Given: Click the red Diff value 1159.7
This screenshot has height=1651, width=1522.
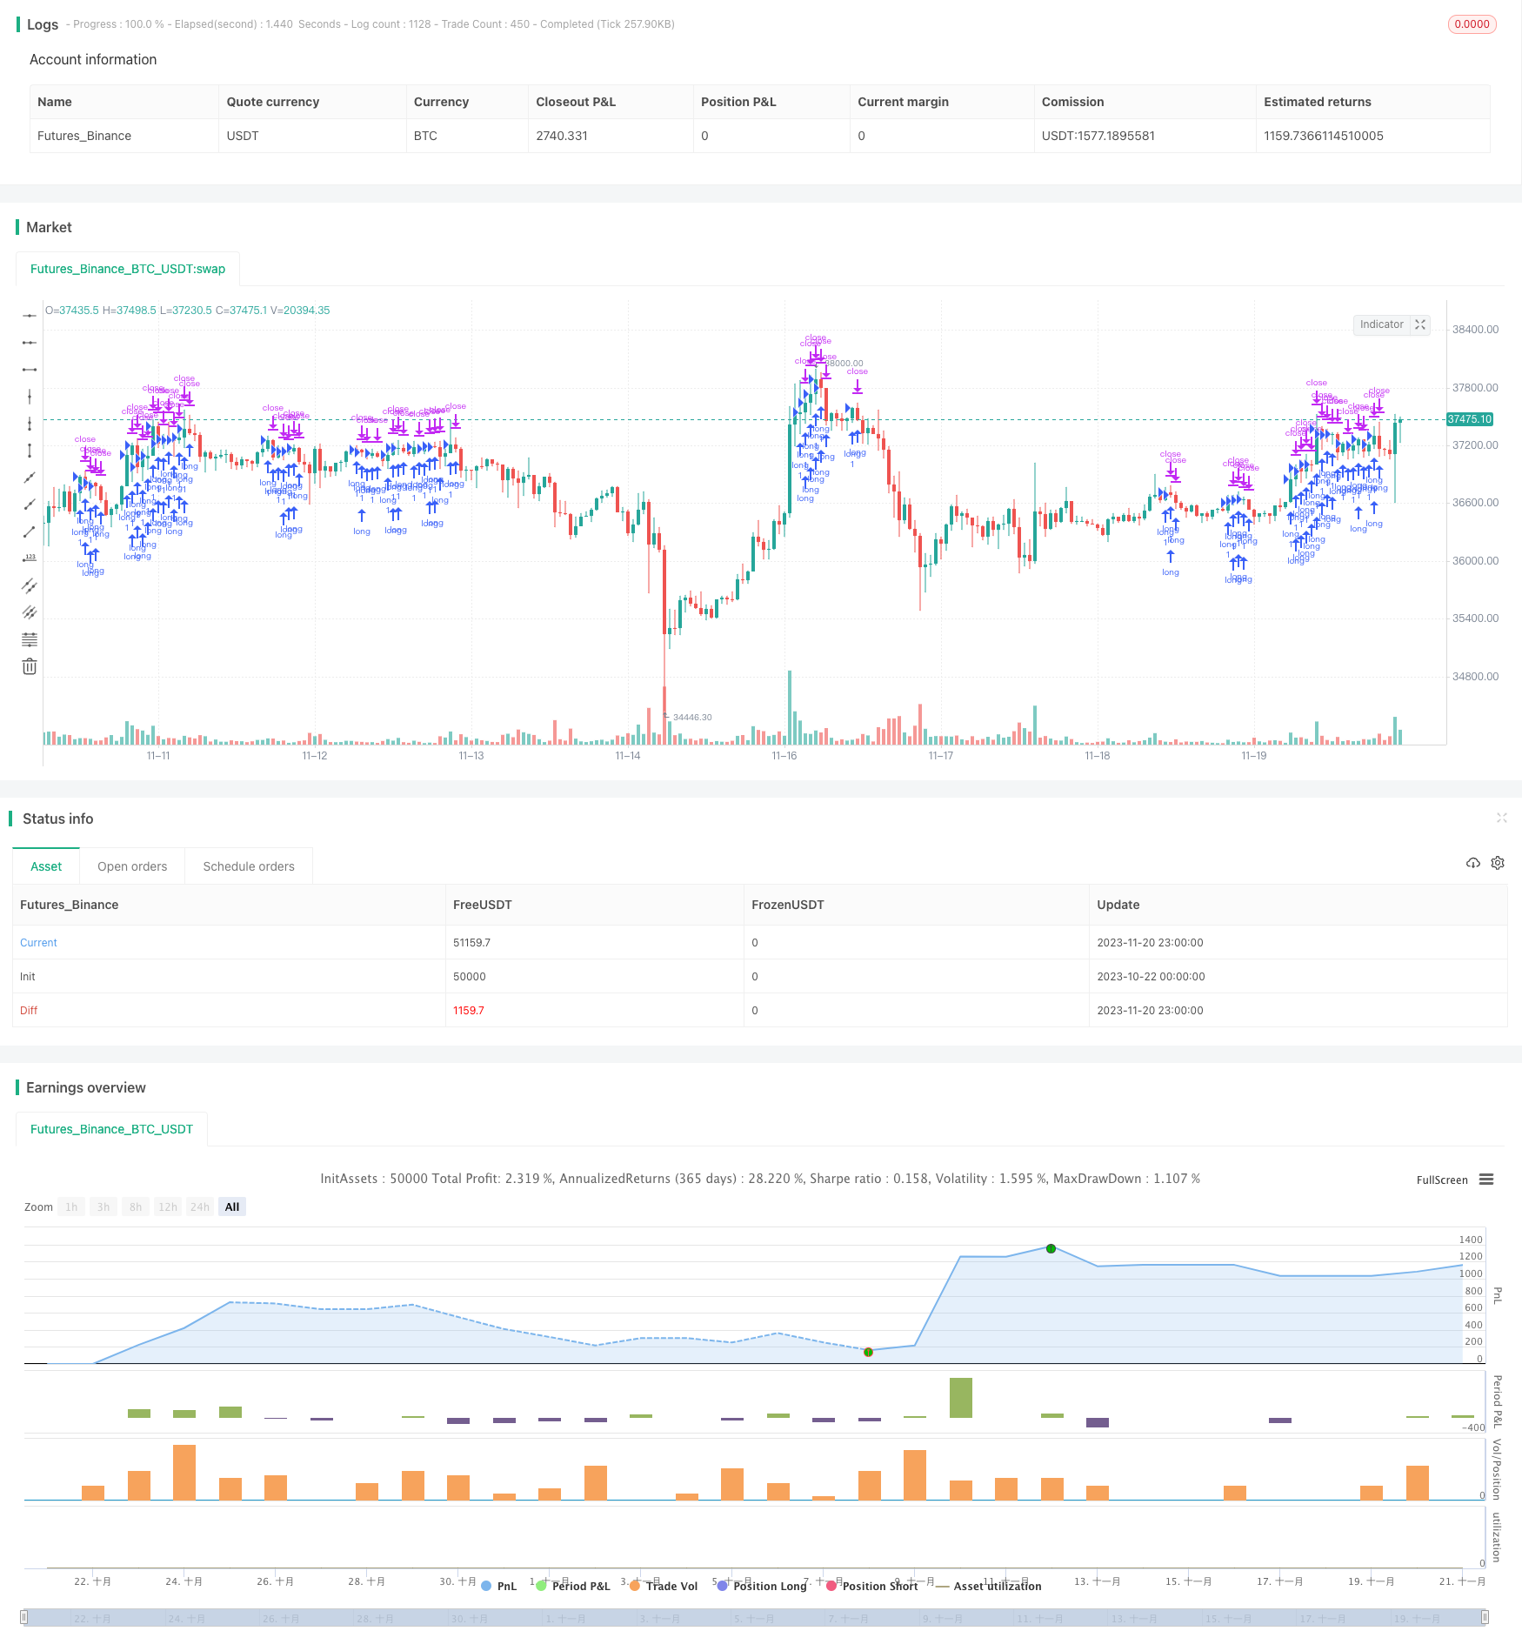Looking at the screenshot, I should (x=469, y=1011).
